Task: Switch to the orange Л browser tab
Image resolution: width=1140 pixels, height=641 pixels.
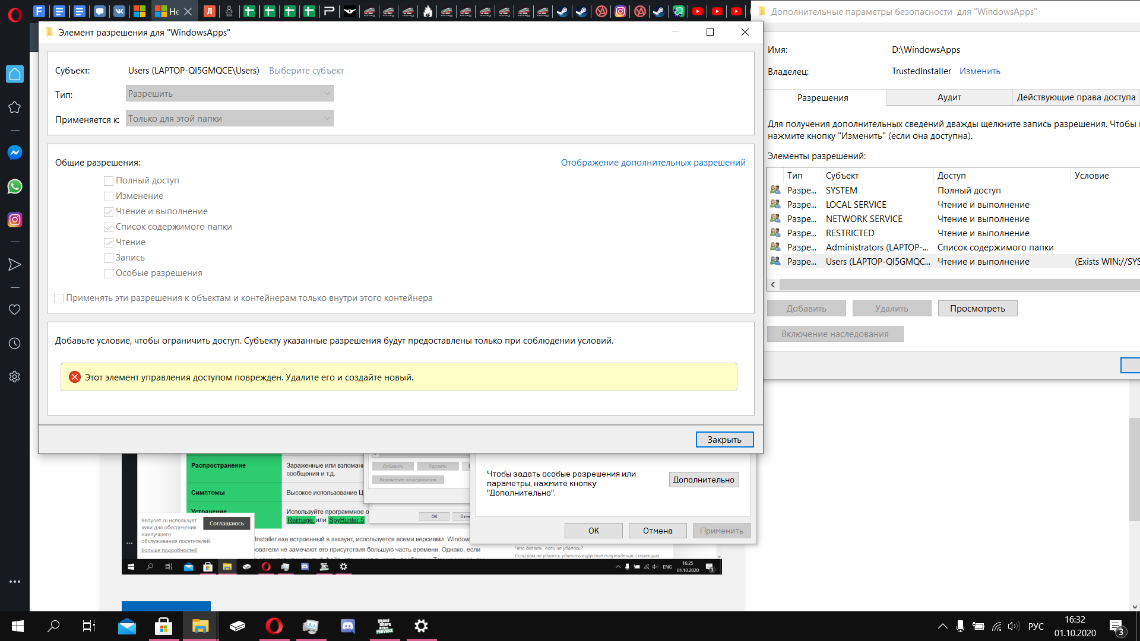Action: click(x=209, y=11)
